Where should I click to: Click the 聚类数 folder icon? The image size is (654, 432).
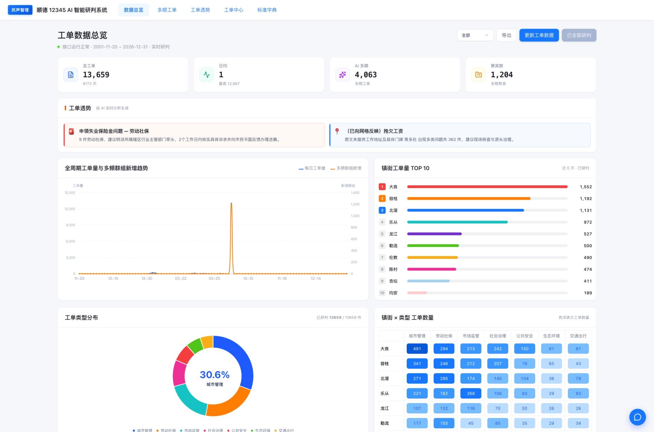pyautogui.click(x=478, y=75)
